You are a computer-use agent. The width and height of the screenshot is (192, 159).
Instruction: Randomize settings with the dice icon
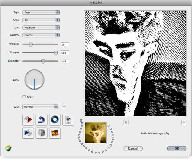point(42,133)
